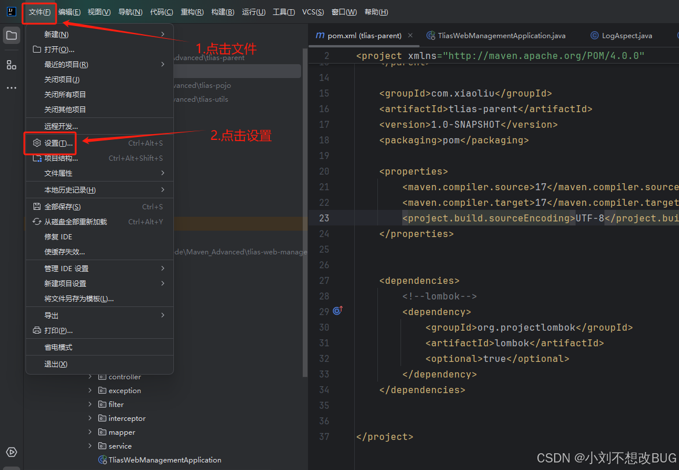Click the mapper package folder icon

(x=102, y=432)
